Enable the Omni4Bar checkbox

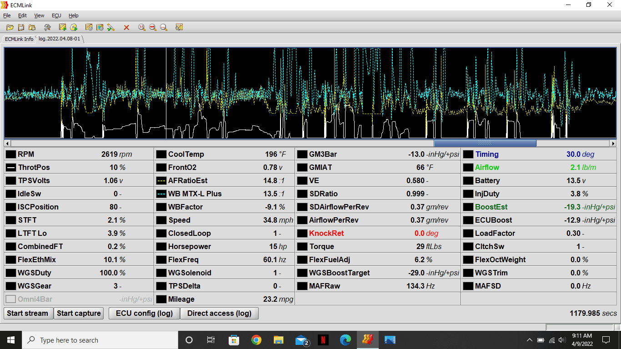point(11,299)
